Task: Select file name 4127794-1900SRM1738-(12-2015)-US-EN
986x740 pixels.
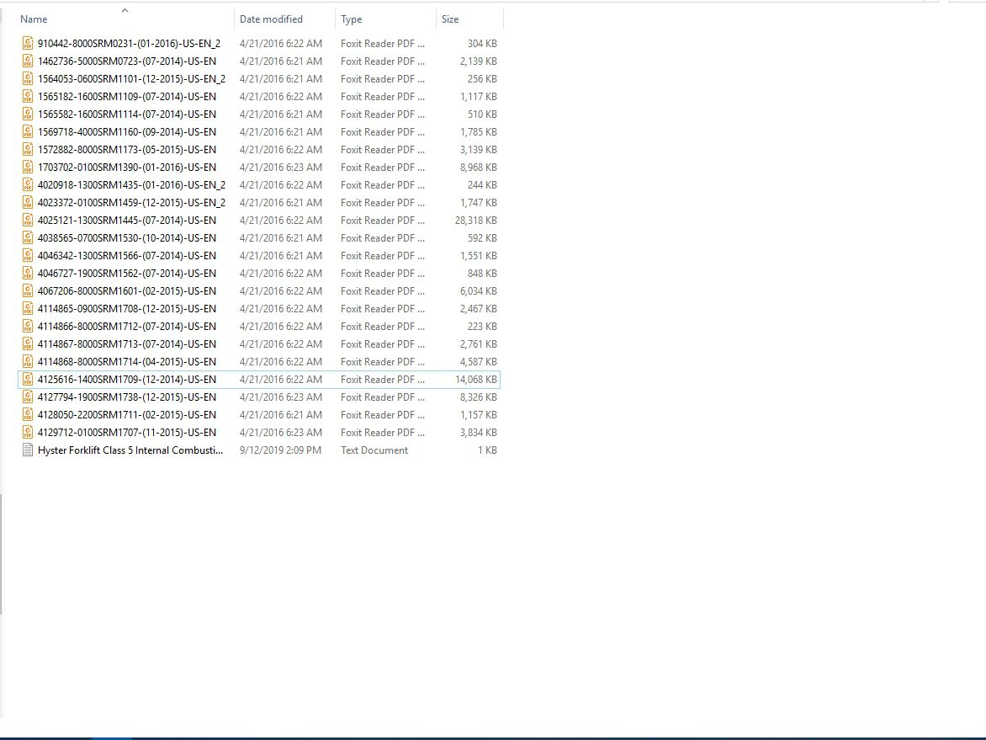Action: pos(127,397)
